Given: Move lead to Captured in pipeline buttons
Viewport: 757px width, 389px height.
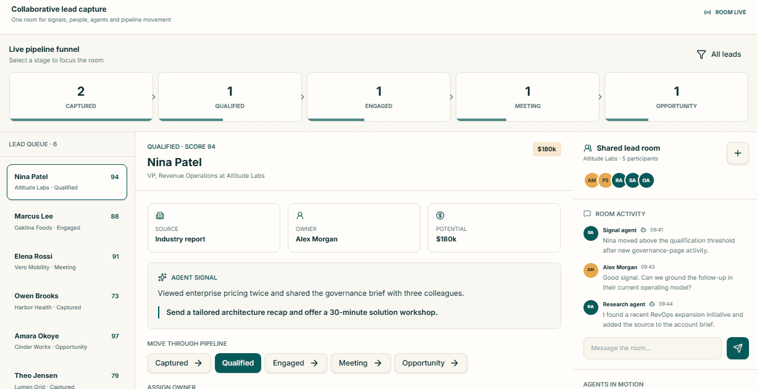Looking at the screenshot, I should pos(179,363).
